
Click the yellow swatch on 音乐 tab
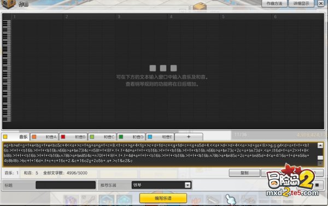pos(5,137)
